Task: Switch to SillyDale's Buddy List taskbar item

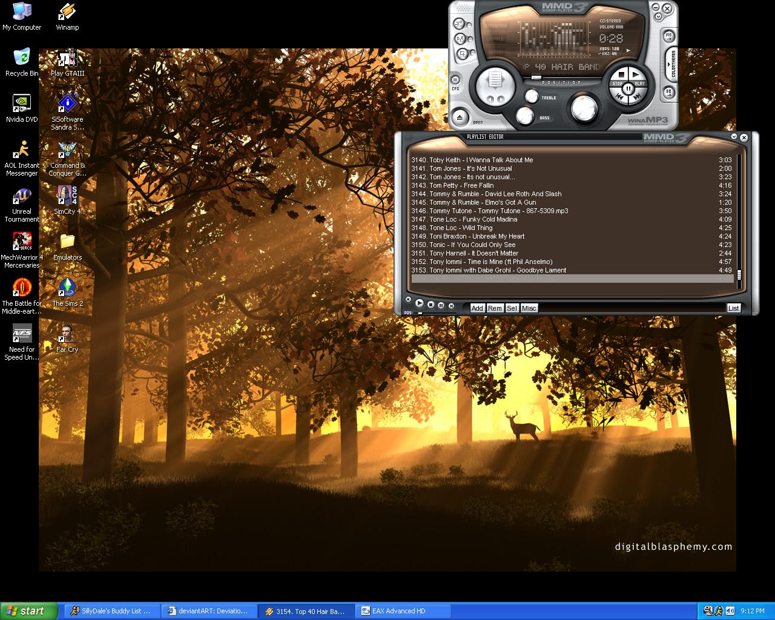Action: (112, 611)
